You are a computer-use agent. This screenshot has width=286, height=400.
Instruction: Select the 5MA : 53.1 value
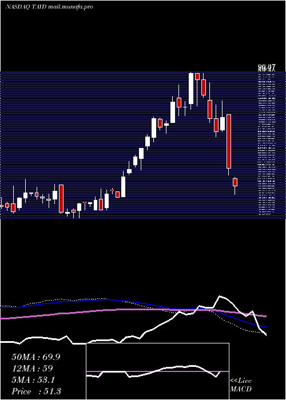(x=33, y=380)
